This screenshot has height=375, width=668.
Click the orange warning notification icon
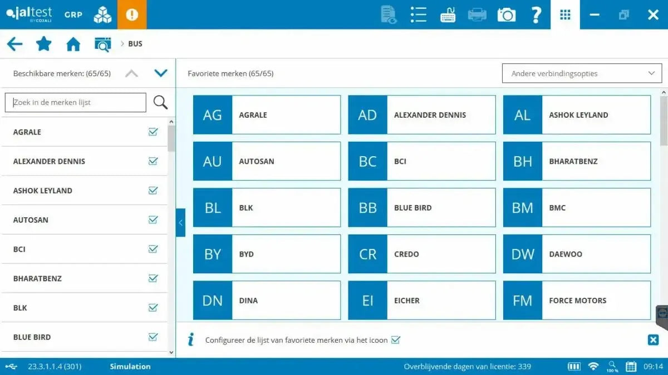tap(132, 14)
